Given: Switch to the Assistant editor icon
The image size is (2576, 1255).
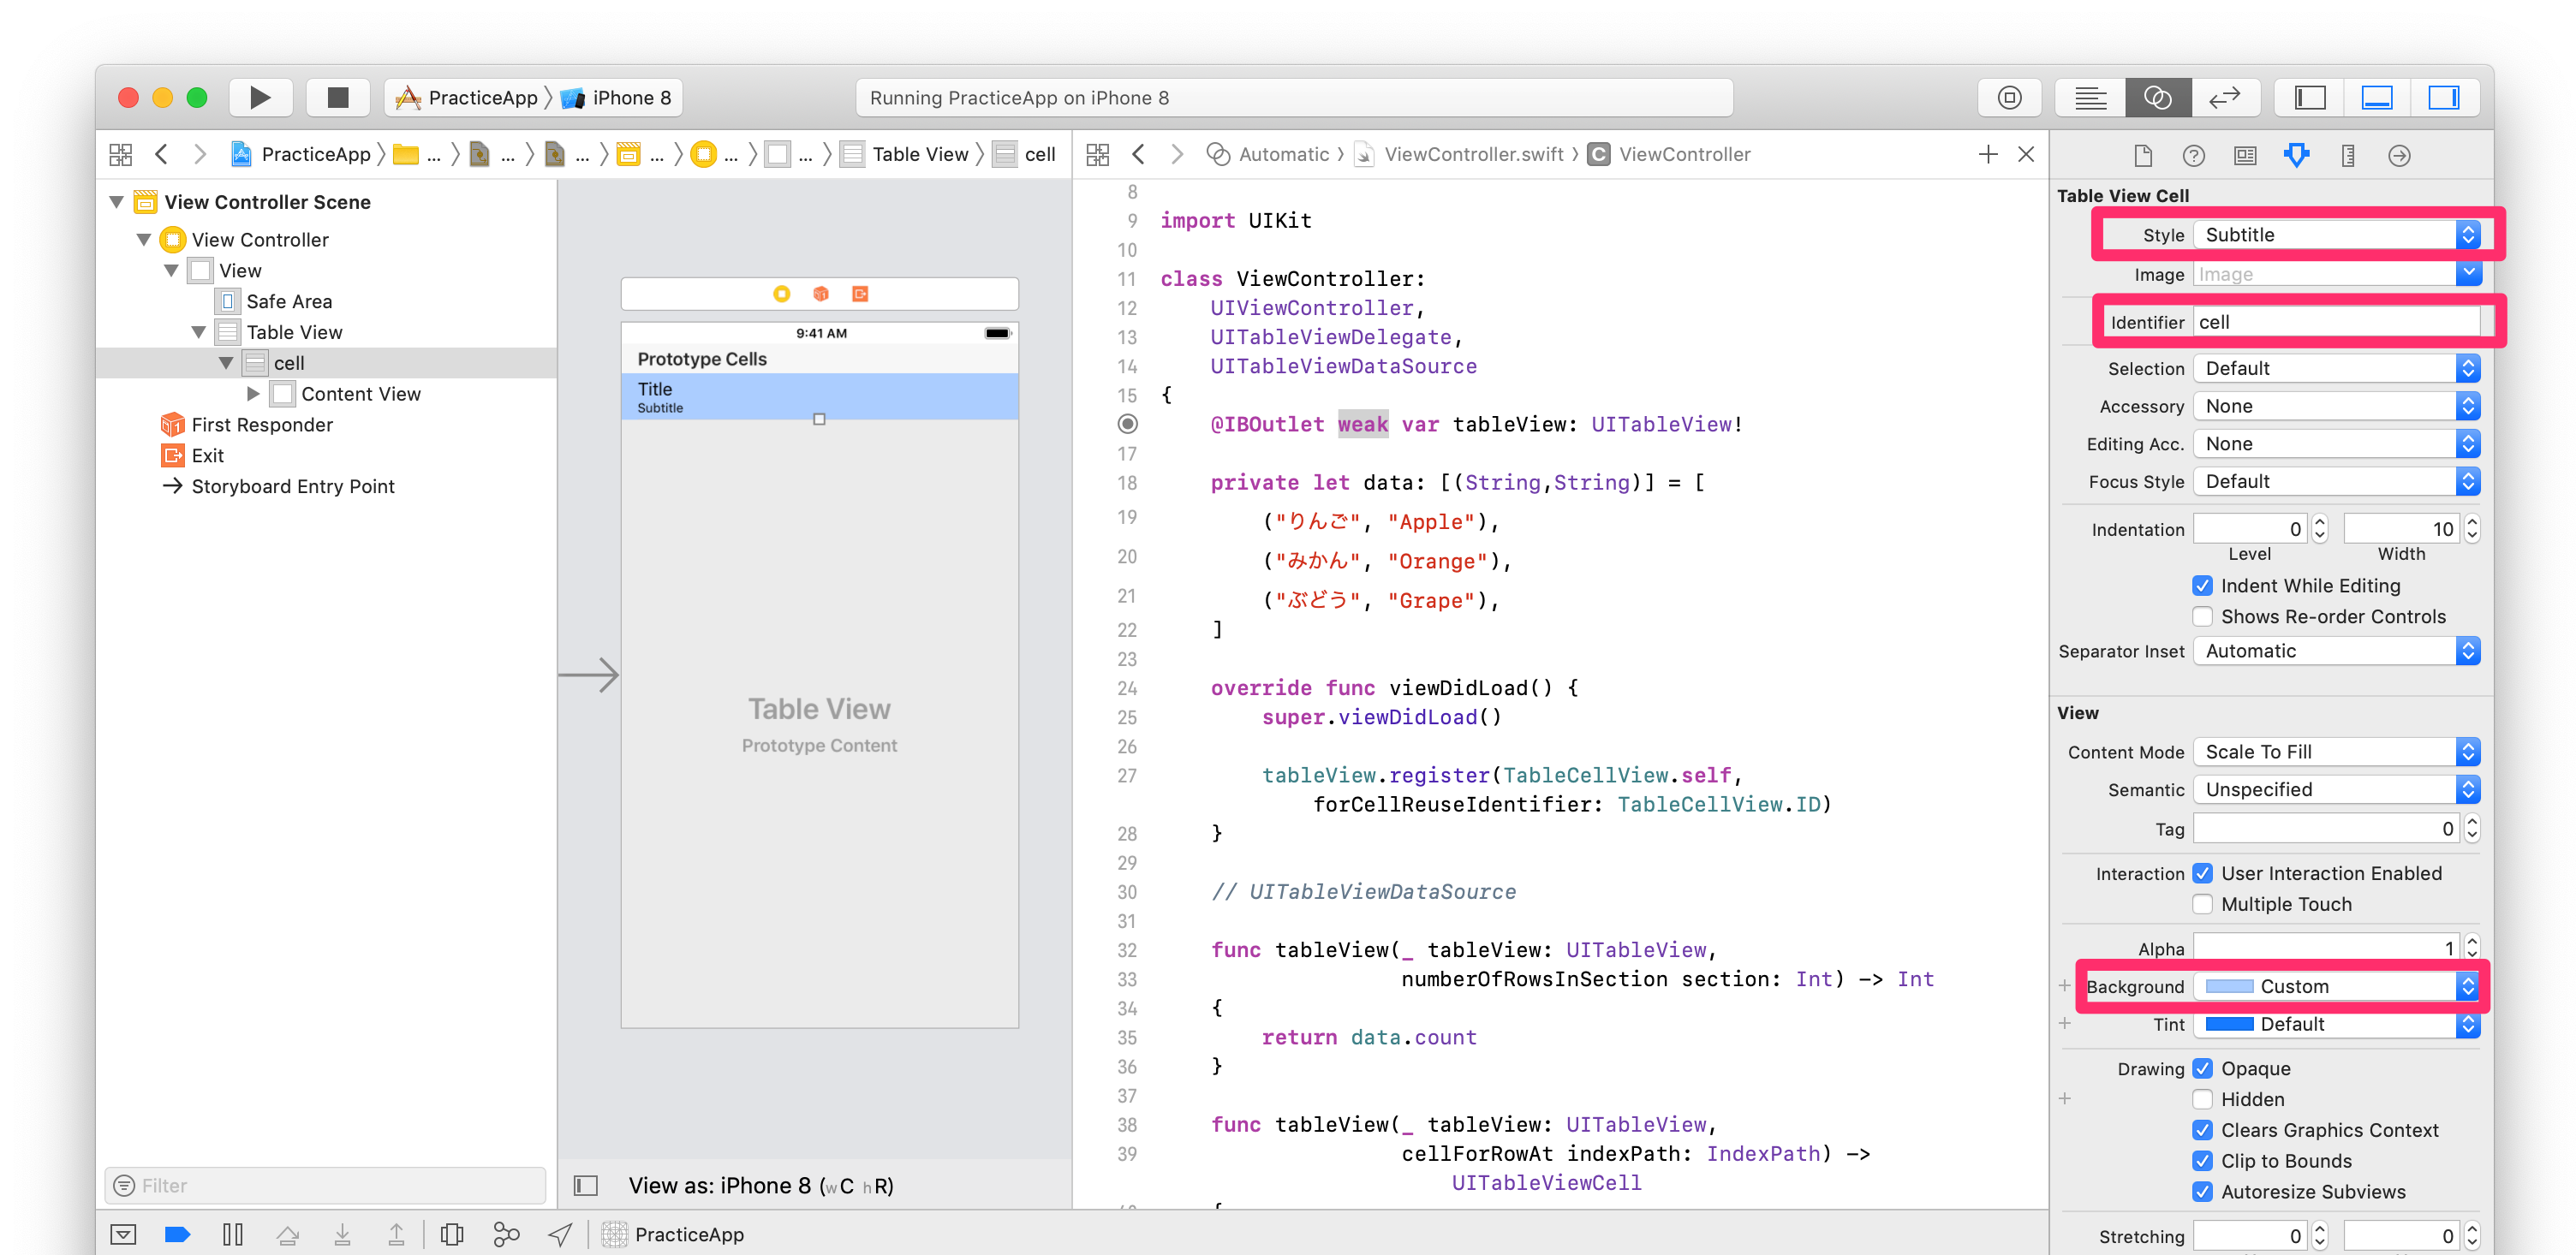Looking at the screenshot, I should pos(2157,97).
